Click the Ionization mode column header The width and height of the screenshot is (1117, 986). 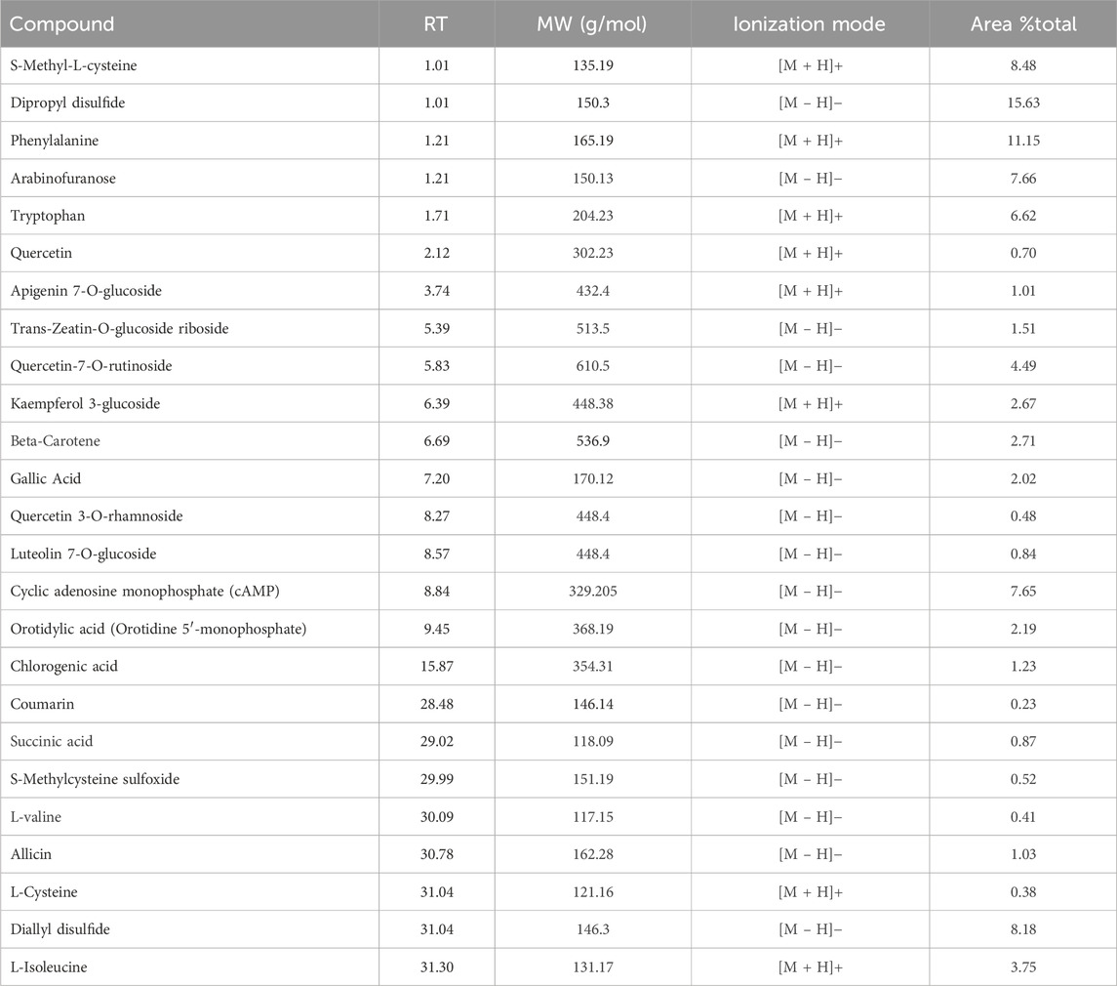[809, 24]
